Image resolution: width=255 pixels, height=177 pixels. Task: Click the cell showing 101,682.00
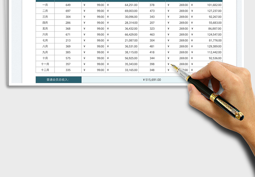pos(206,5)
